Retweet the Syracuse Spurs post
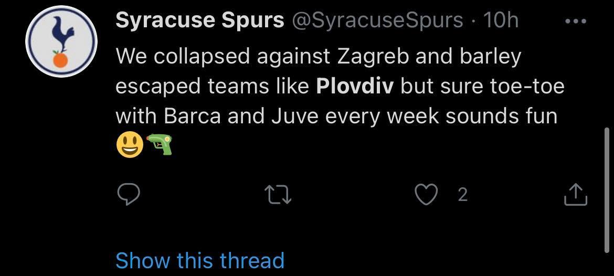614x276 pixels. 278,195
